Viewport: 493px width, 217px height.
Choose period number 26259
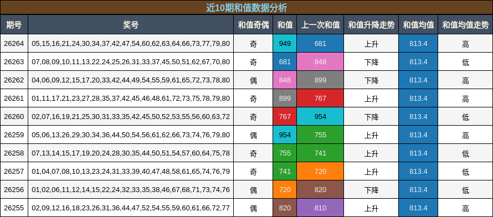(14, 135)
